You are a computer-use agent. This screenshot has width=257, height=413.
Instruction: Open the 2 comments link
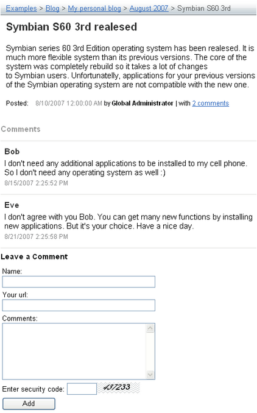click(210, 104)
